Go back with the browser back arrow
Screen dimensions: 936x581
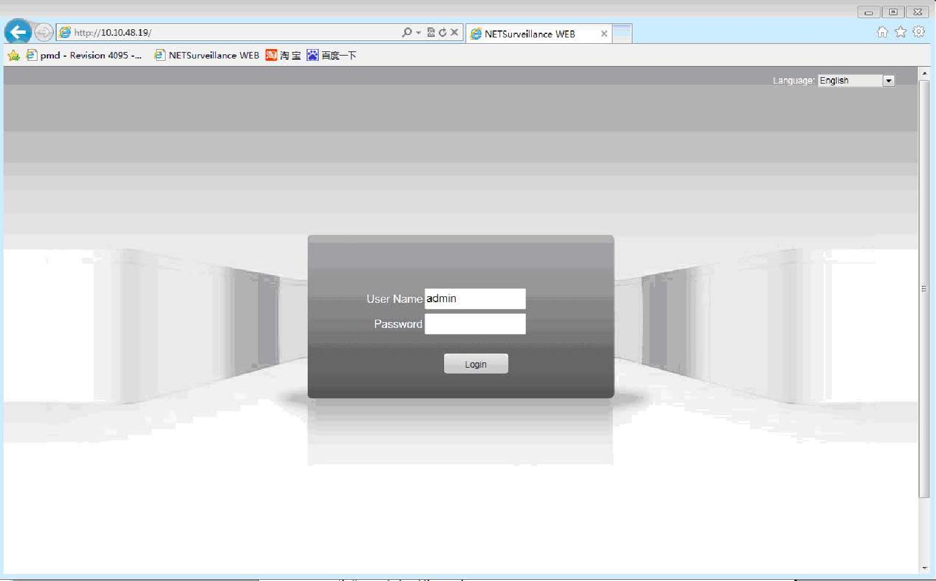click(18, 32)
